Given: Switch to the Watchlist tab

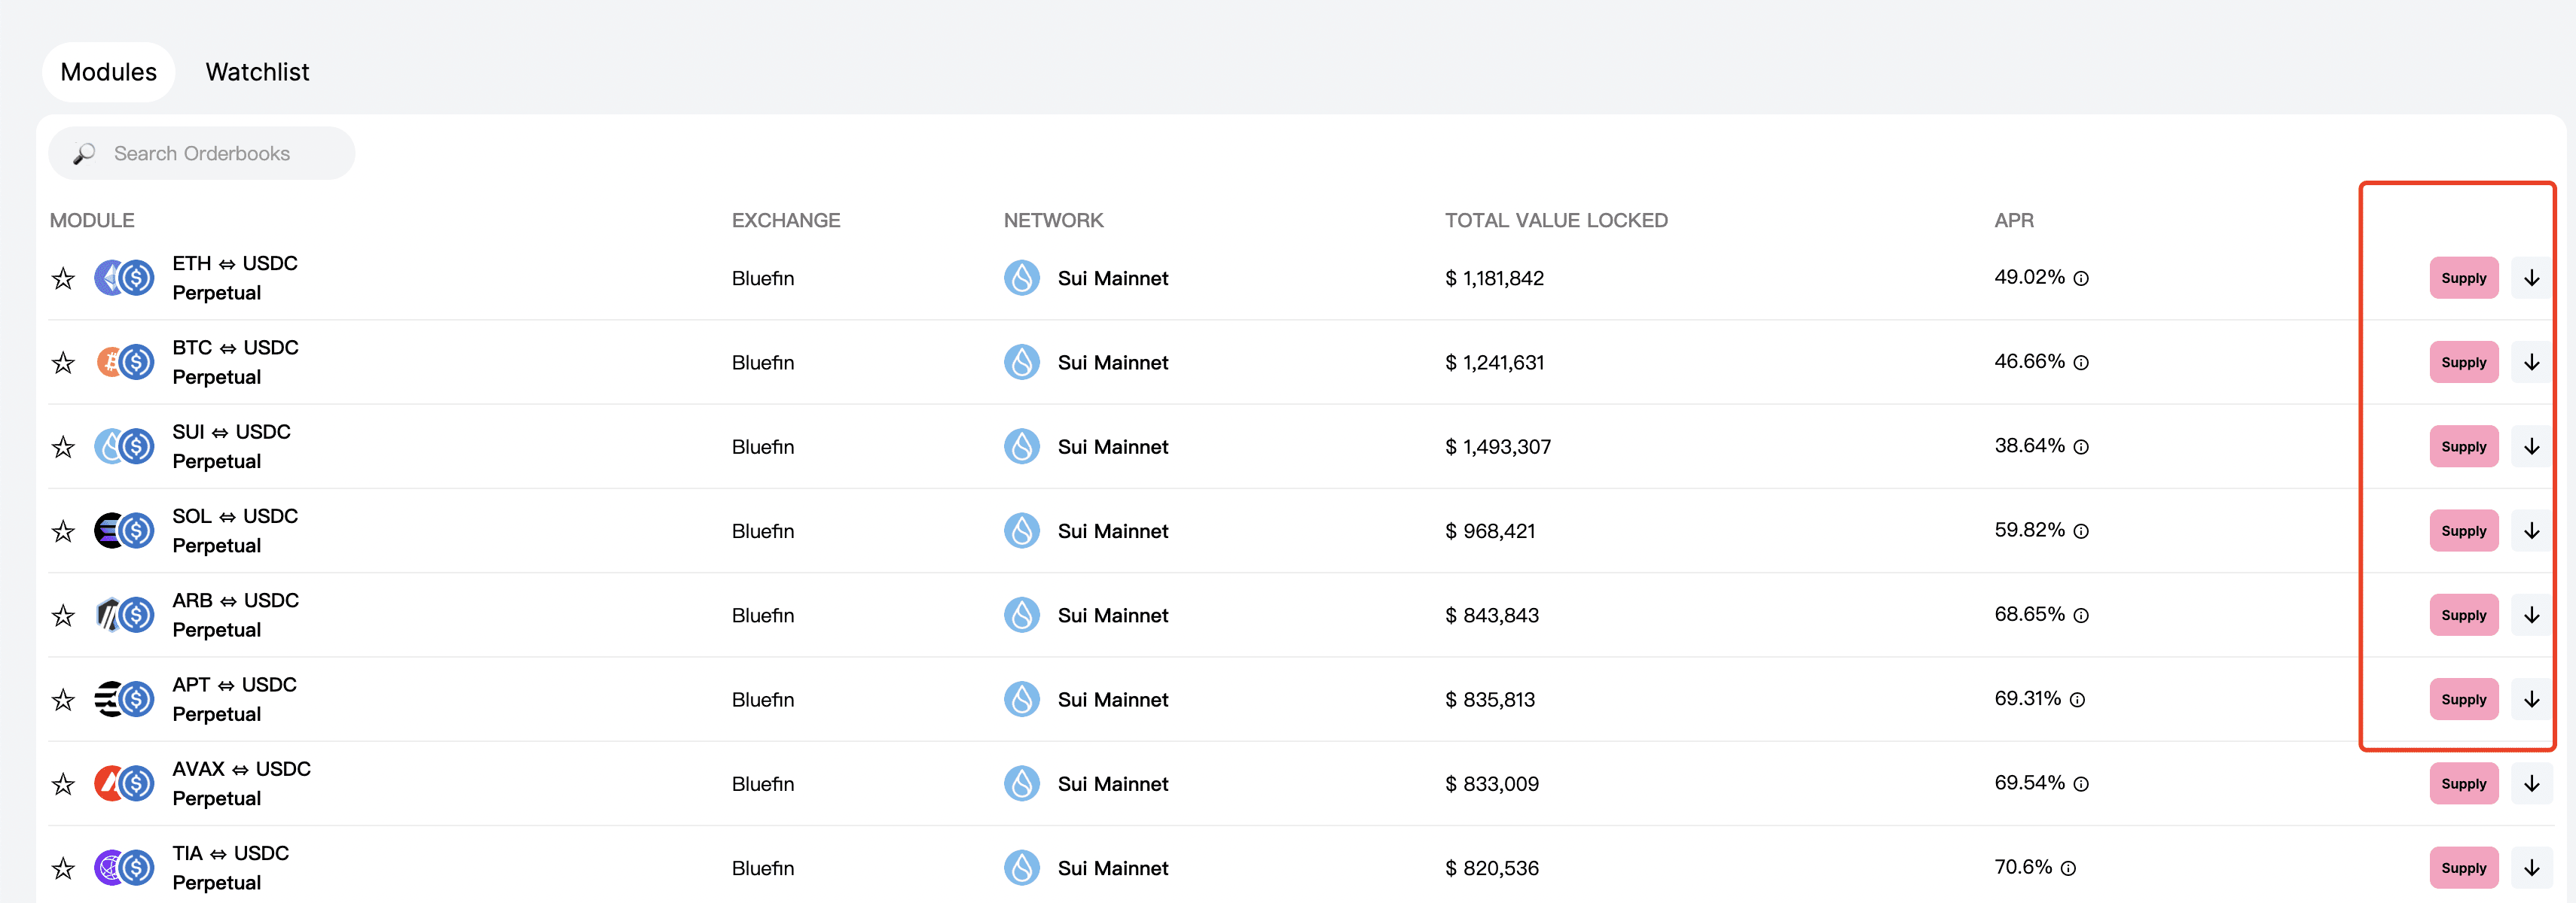Looking at the screenshot, I should [257, 72].
